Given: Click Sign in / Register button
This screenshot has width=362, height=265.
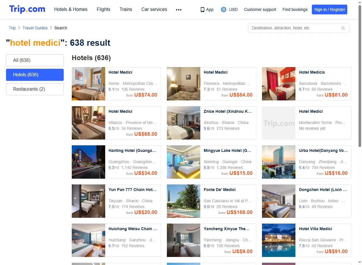Looking at the screenshot, I should (x=329, y=9).
